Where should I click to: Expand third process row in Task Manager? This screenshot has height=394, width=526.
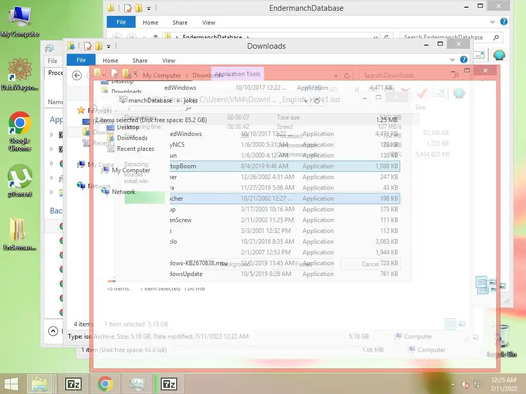tap(52, 163)
